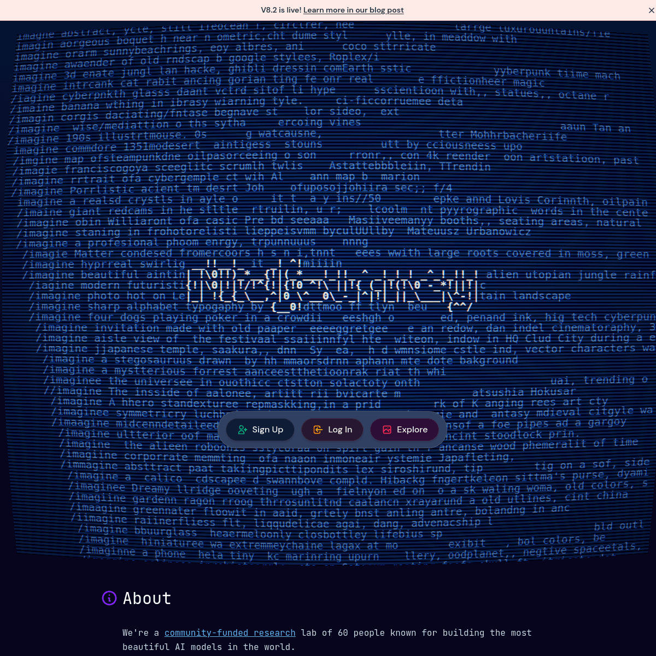
Task: Click the info icon beside About
Action: coord(109,598)
